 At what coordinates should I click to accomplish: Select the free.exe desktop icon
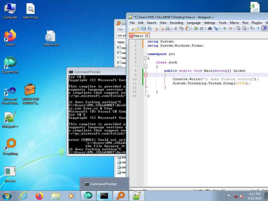point(10,174)
